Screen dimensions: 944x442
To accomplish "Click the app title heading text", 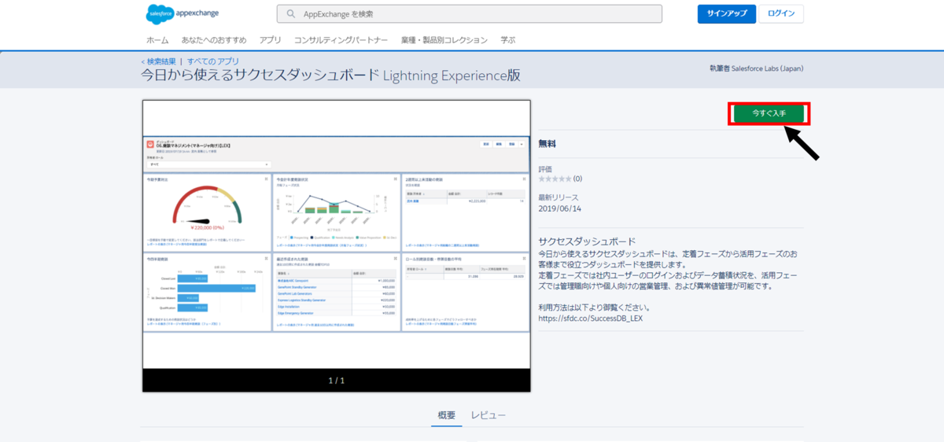I will point(330,76).
